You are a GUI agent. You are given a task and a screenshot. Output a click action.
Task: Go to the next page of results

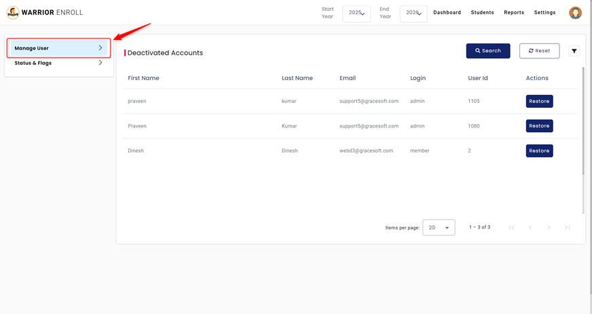(549, 227)
